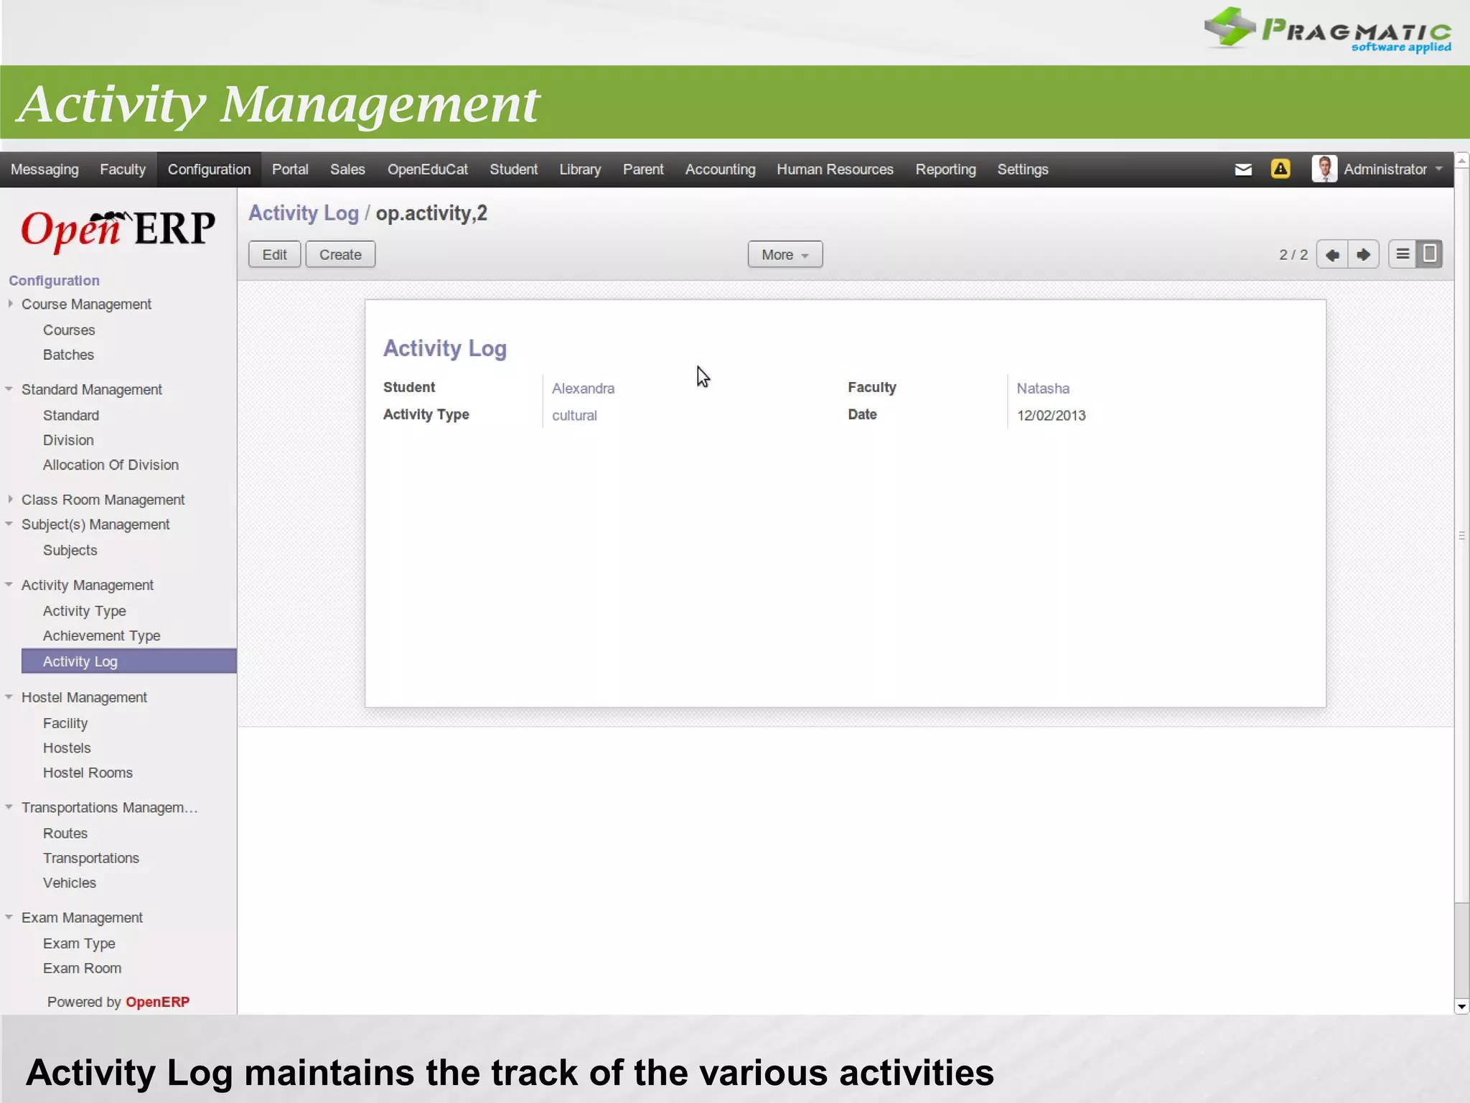Switch to form view icon
The width and height of the screenshot is (1470, 1103).
click(1429, 253)
